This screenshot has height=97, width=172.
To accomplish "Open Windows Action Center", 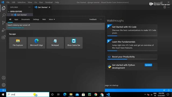I will tap(168, 95).
